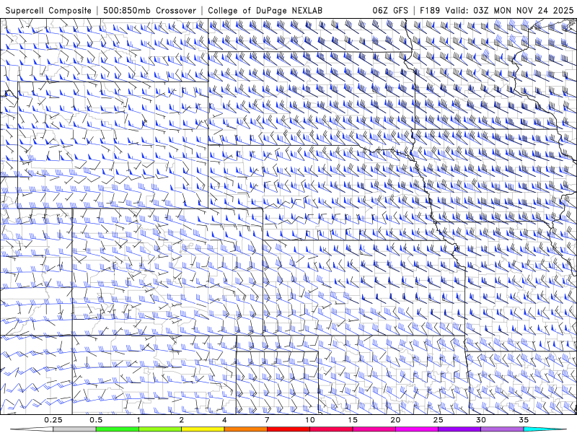577x433 pixels.
Task: Click the 'College of DuPage NEXLAB' text
Action: click(x=265, y=10)
